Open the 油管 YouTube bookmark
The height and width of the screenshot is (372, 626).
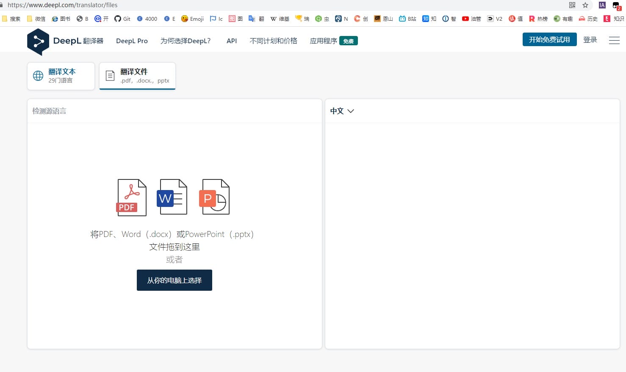471,19
